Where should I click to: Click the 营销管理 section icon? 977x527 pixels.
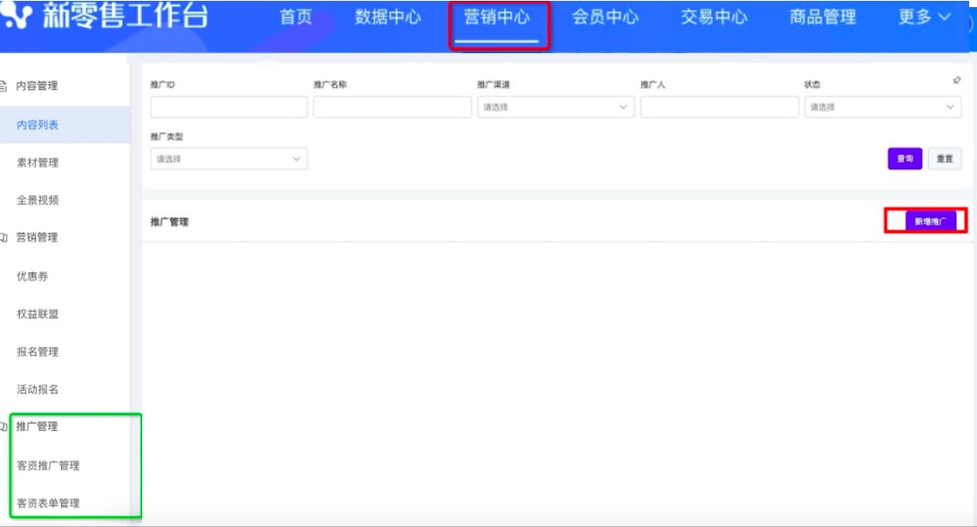click(3, 237)
